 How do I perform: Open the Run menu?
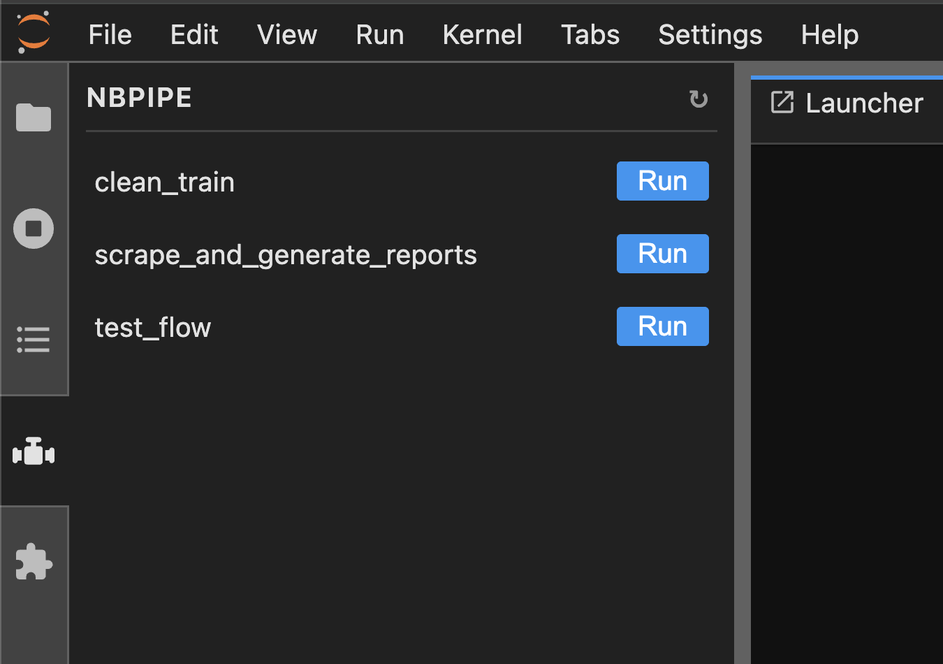pyautogui.click(x=380, y=34)
